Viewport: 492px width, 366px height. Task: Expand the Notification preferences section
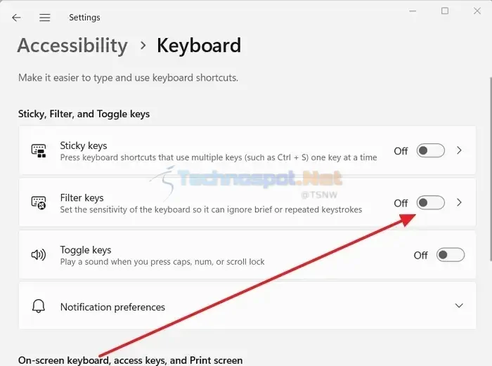[x=459, y=306]
